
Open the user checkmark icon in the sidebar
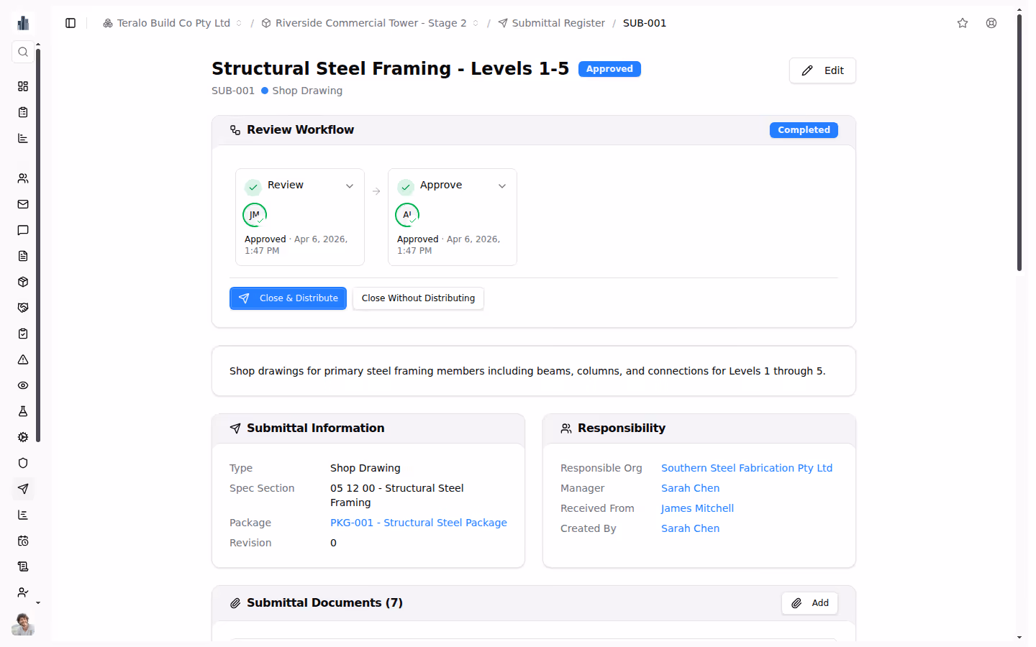23,592
